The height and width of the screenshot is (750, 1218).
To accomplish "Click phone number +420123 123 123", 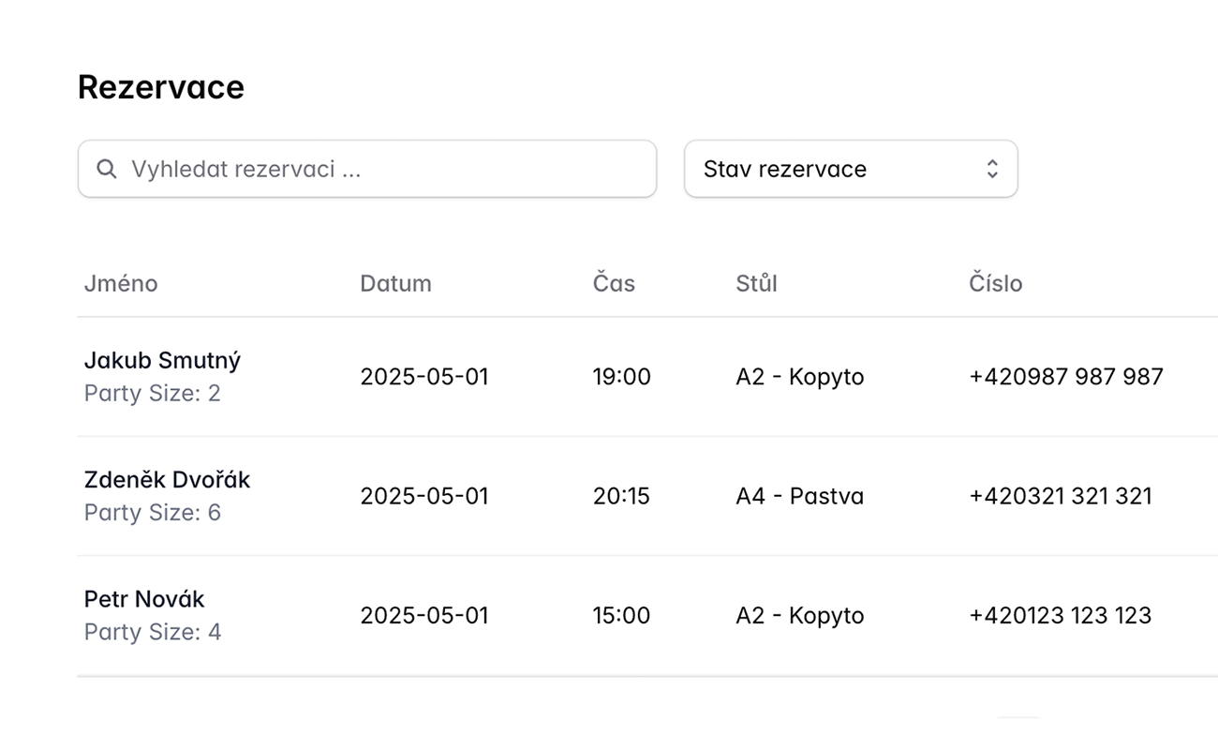I will [1060, 615].
